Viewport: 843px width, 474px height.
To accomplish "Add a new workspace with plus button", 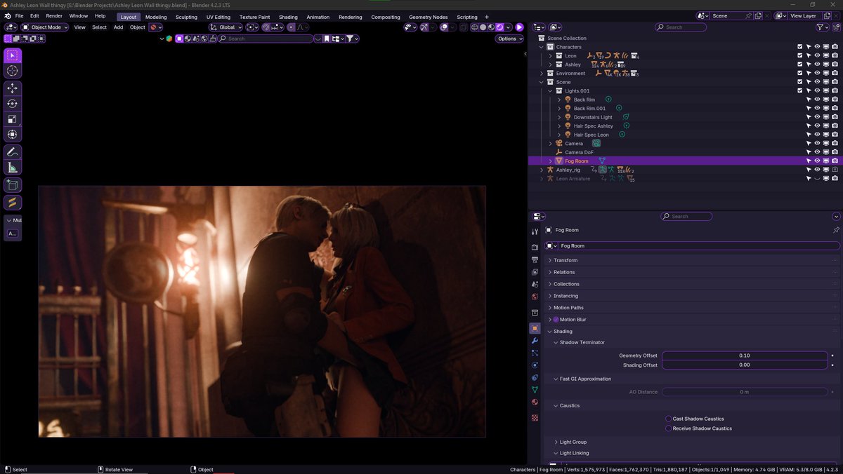I will pyautogui.click(x=487, y=17).
